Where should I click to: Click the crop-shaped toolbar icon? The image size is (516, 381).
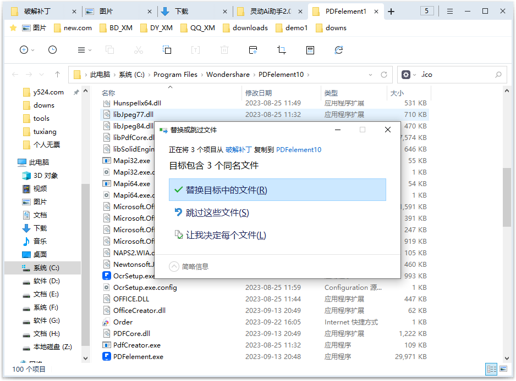[282, 50]
